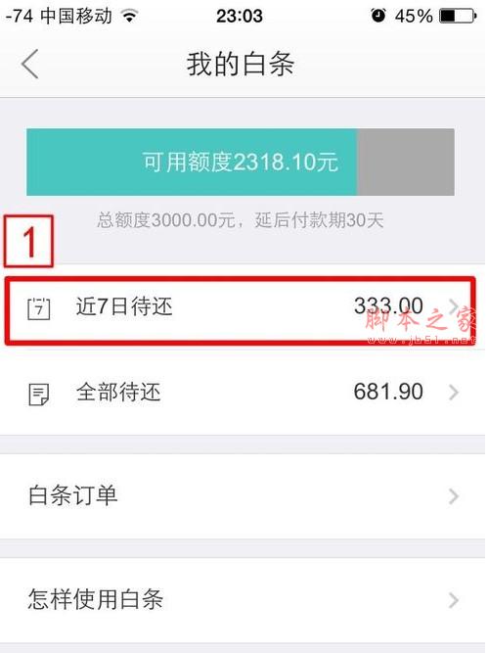Open the 白条订单 menu entry
Image resolution: width=488 pixels, height=653 pixels.
(x=244, y=496)
